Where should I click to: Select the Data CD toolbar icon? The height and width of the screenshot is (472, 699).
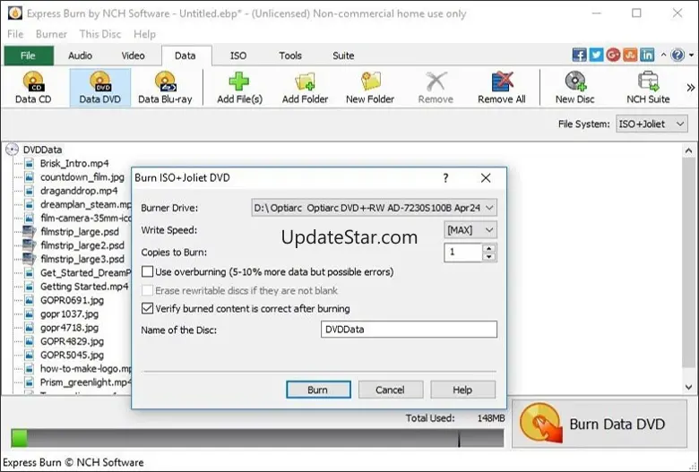pyautogui.click(x=33, y=87)
